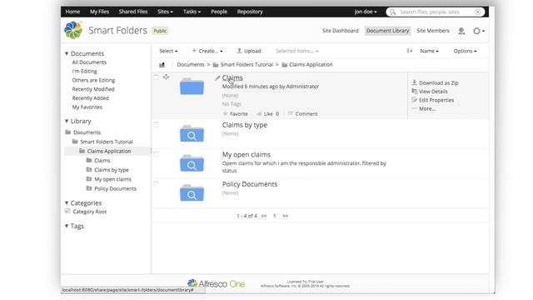This screenshot has height=300, width=533.
Task: Open the Tasks dropdown menu
Action: coord(192,12)
